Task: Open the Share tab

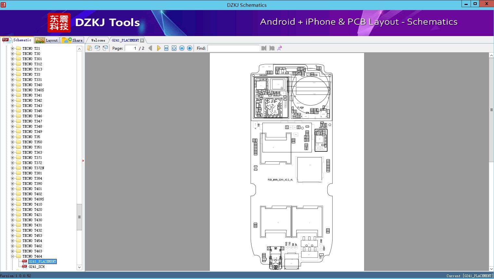Action: [x=72, y=40]
